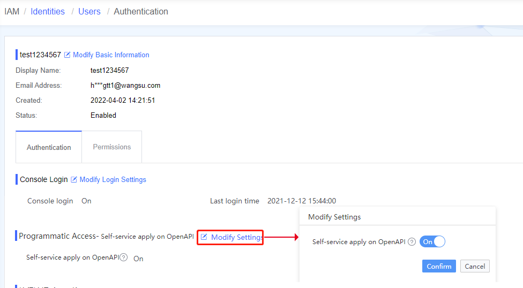
Task: Open the Modify Login Settings link
Action: click(x=113, y=179)
